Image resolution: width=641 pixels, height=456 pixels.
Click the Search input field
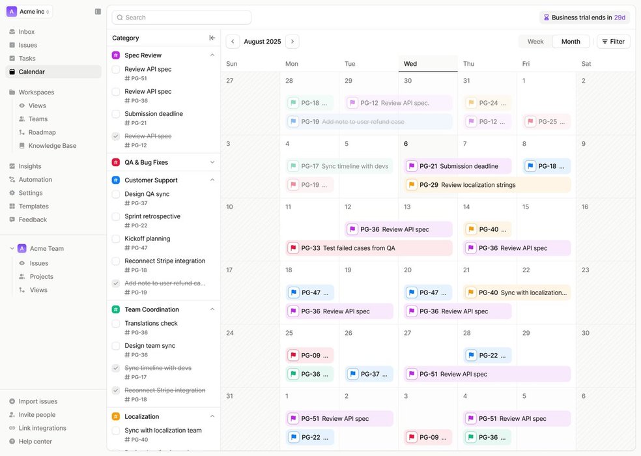[182, 18]
